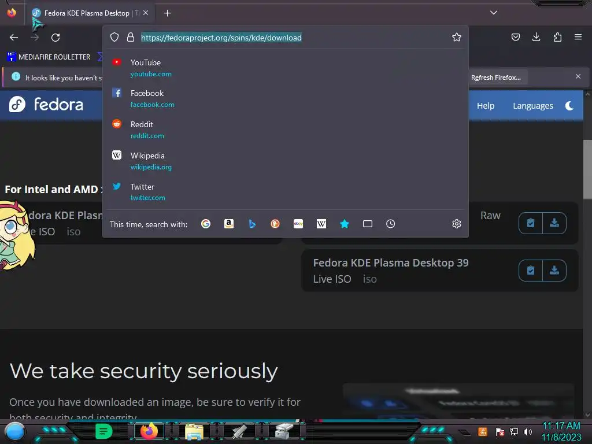
Task: Search with Wikipedia one-off icon
Action: (x=321, y=224)
